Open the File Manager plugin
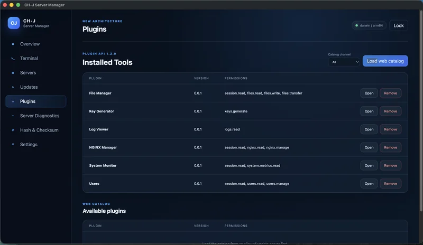The width and height of the screenshot is (423, 245). pyautogui.click(x=369, y=93)
